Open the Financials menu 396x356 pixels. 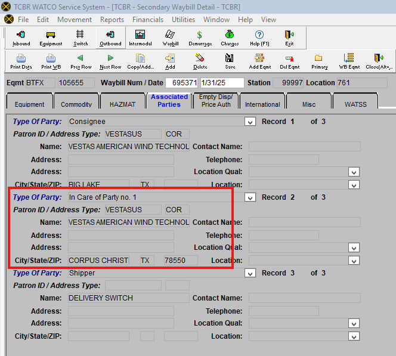click(x=148, y=20)
